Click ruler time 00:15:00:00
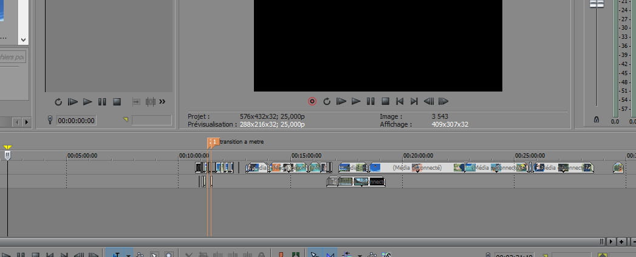The height and width of the screenshot is (257, 636). tap(306, 155)
